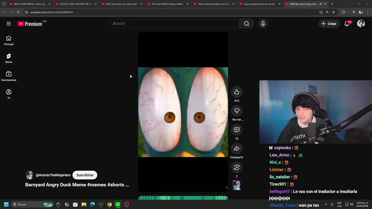Open the audio source thumbnail below remix
Viewport: 372px width, 209px height.
click(x=237, y=185)
